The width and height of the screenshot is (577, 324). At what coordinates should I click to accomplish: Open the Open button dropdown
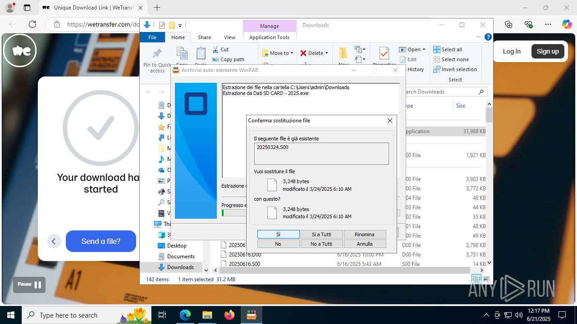[x=423, y=49]
